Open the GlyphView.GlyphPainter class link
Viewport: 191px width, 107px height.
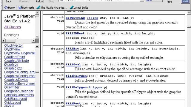click(x=20, y=53)
